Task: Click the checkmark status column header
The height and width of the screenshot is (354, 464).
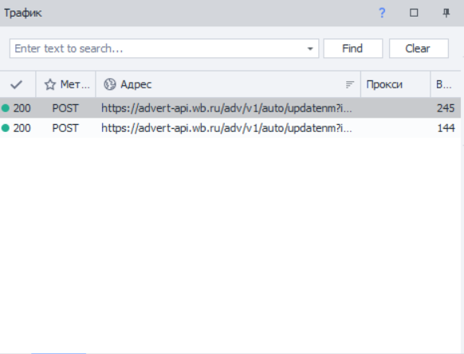Action: [17, 85]
